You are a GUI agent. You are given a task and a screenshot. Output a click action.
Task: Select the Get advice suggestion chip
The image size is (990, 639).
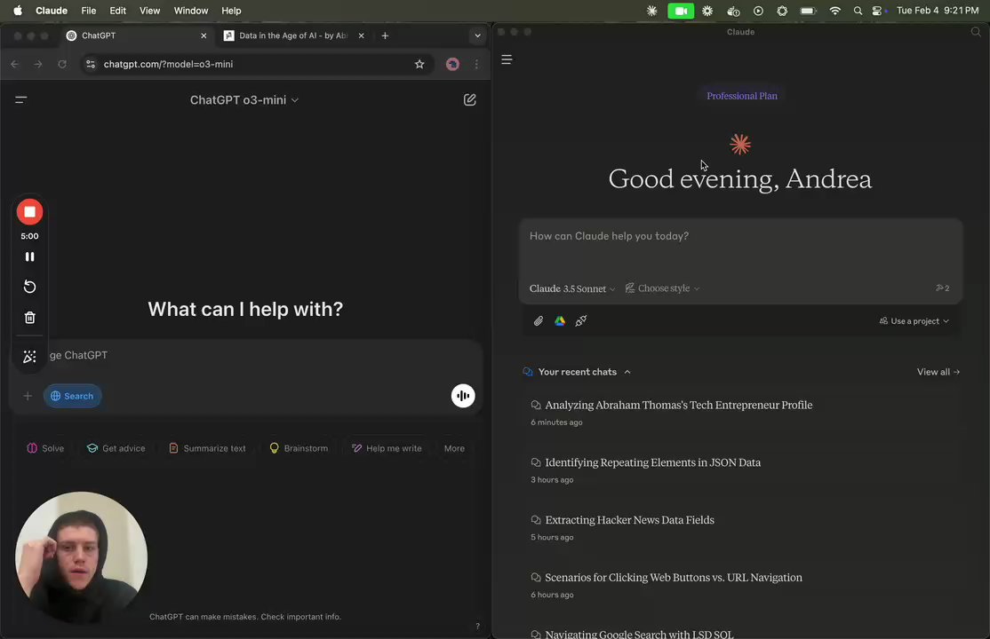[x=116, y=448]
